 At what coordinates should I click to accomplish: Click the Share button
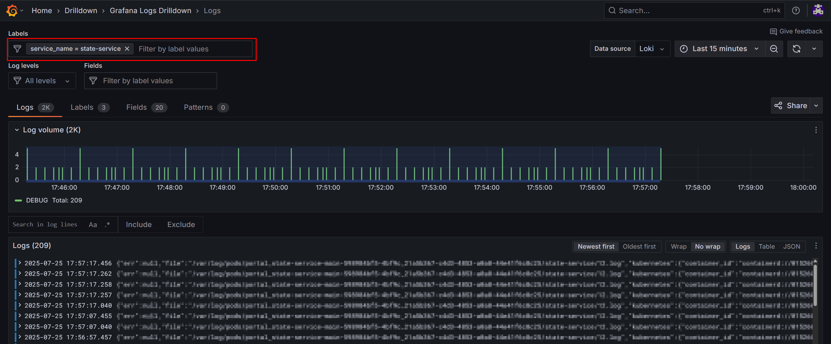790,105
